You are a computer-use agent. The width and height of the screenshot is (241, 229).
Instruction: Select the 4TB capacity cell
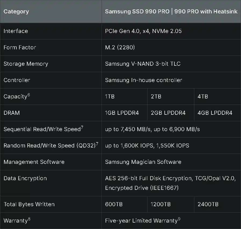pos(203,97)
